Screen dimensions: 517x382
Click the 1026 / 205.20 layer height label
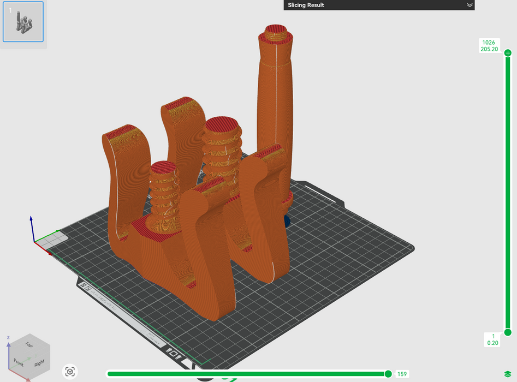point(489,46)
